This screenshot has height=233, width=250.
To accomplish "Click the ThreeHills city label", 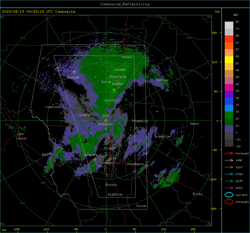I will (140, 121).
